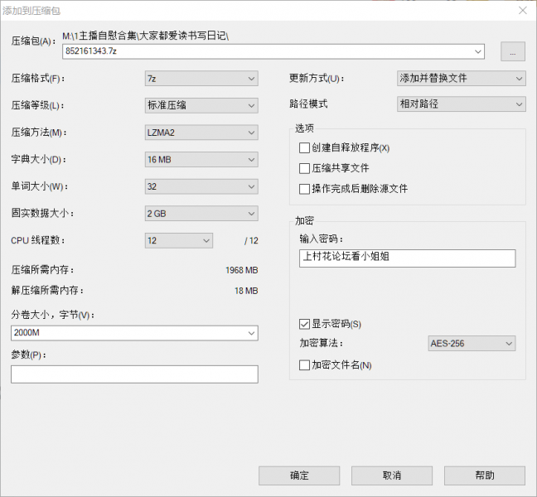This screenshot has height=497, width=537.
Task: Enable the 操作完成后删除源文件 checkbox
Action: point(304,189)
